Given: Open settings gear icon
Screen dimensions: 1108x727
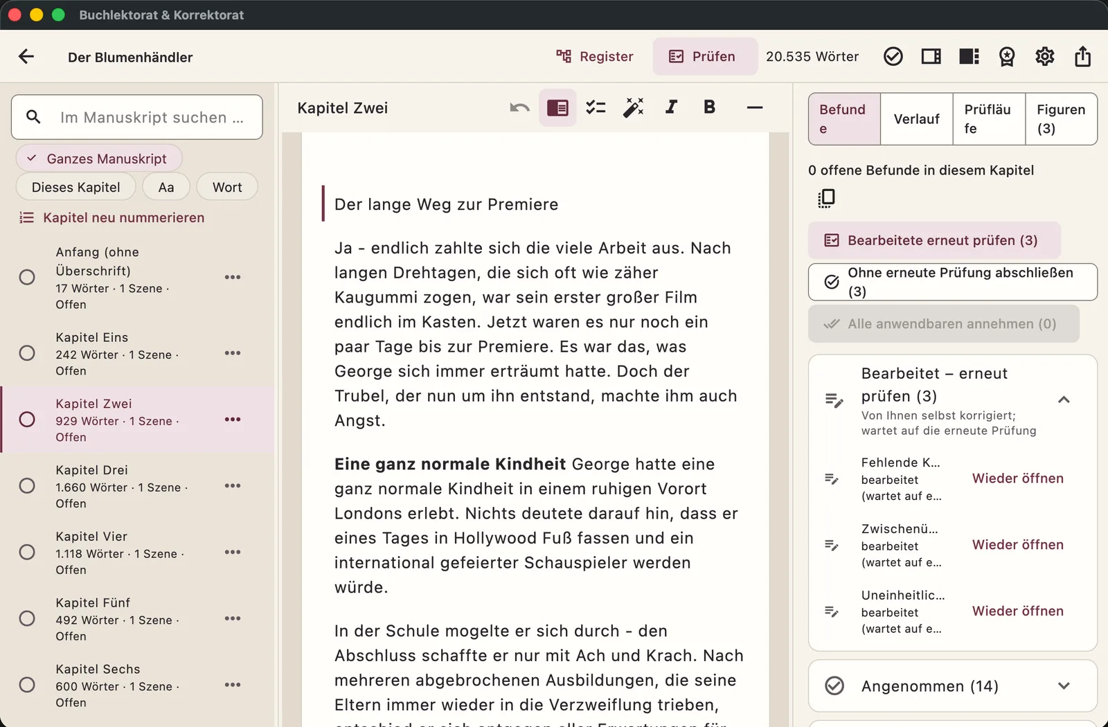Looking at the screenshot, I should (x=1045, y=57).
